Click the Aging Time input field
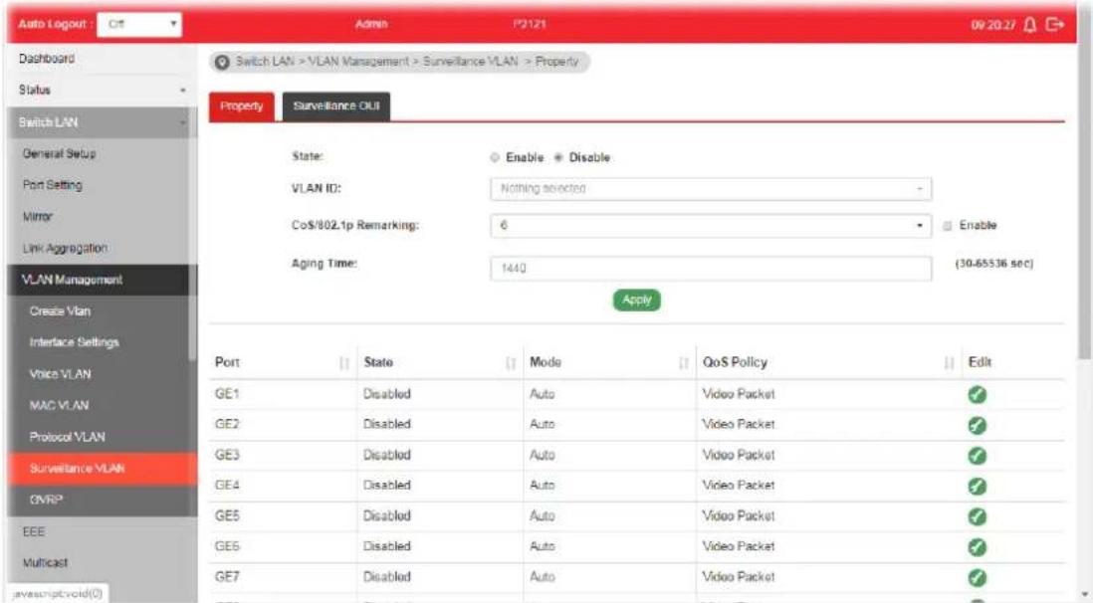1093x603 pixels. 711,269
